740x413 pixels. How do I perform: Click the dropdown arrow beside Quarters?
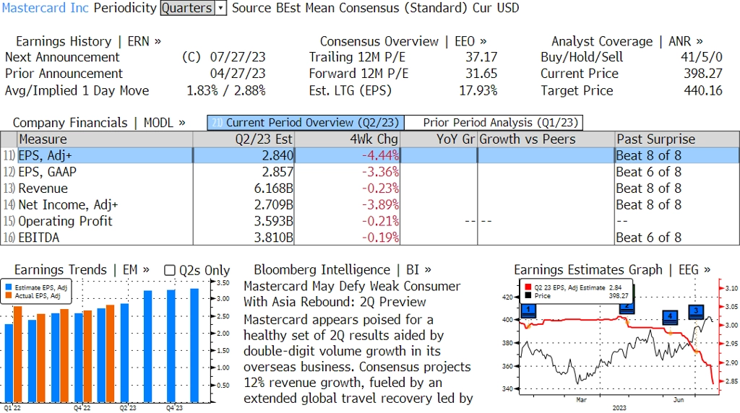click(x=221, y=8)
